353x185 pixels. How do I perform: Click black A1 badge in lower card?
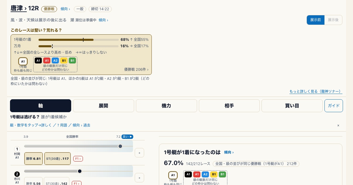(x=188, y=174)
